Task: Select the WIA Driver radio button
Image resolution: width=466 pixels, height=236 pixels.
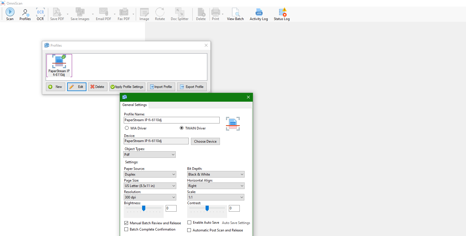Action: coord(127,128)
